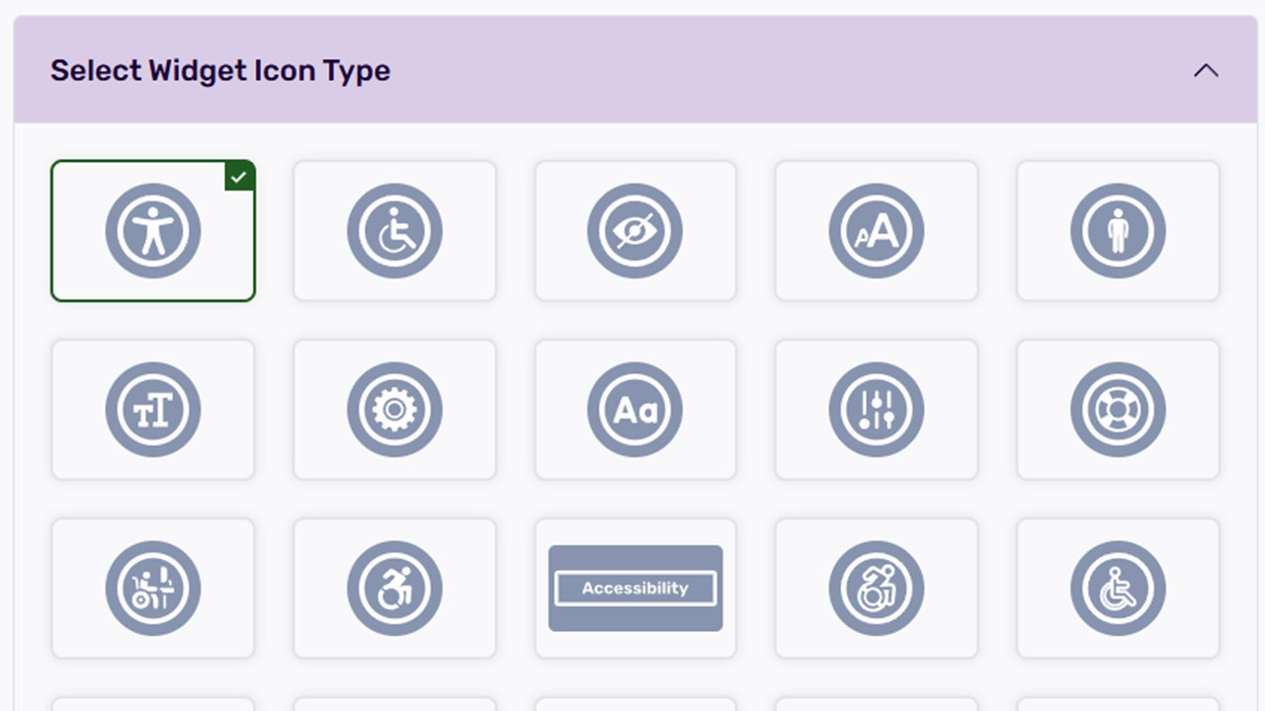Pick the Aa font icon
The width and height of the screenshot is (1265, 711).
pyautogui.click(x=635, y=410)
